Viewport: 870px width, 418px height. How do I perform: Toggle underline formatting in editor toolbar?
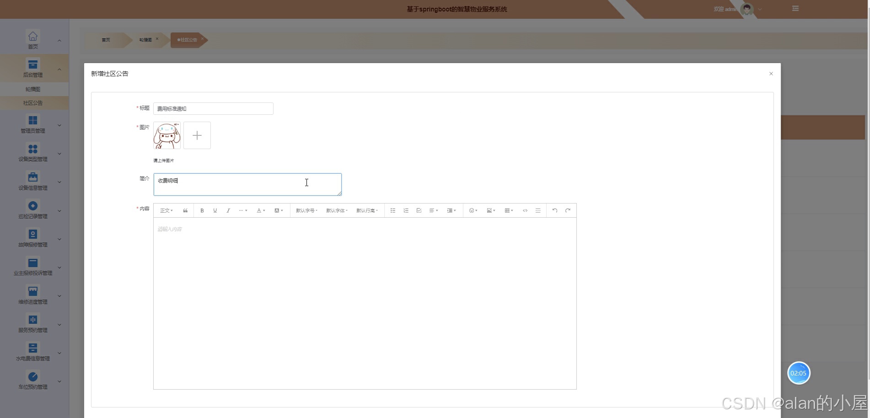click(x=215, y=210)
